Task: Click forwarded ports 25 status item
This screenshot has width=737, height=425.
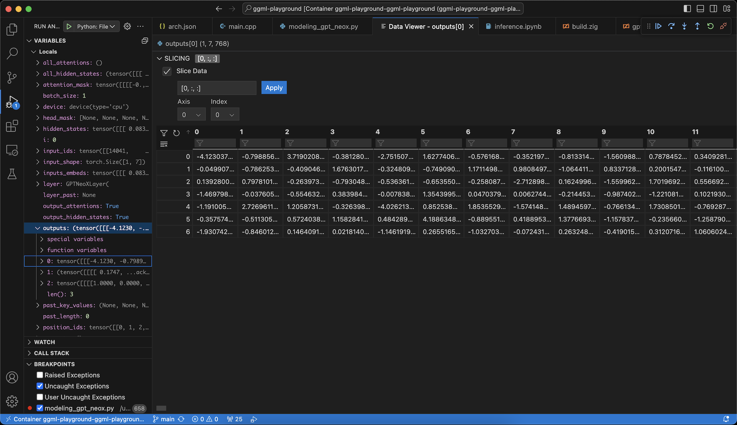Action: [x=235, y=419]
